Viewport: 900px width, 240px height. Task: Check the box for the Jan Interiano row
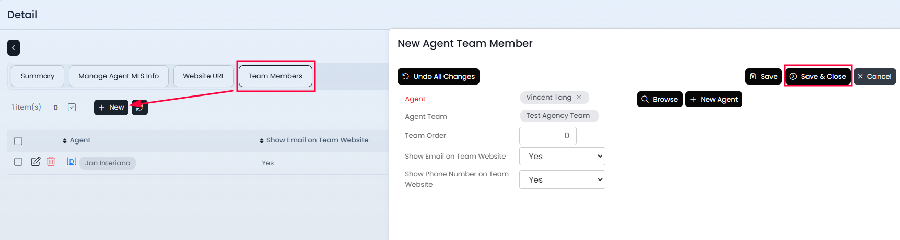point(18,162)
